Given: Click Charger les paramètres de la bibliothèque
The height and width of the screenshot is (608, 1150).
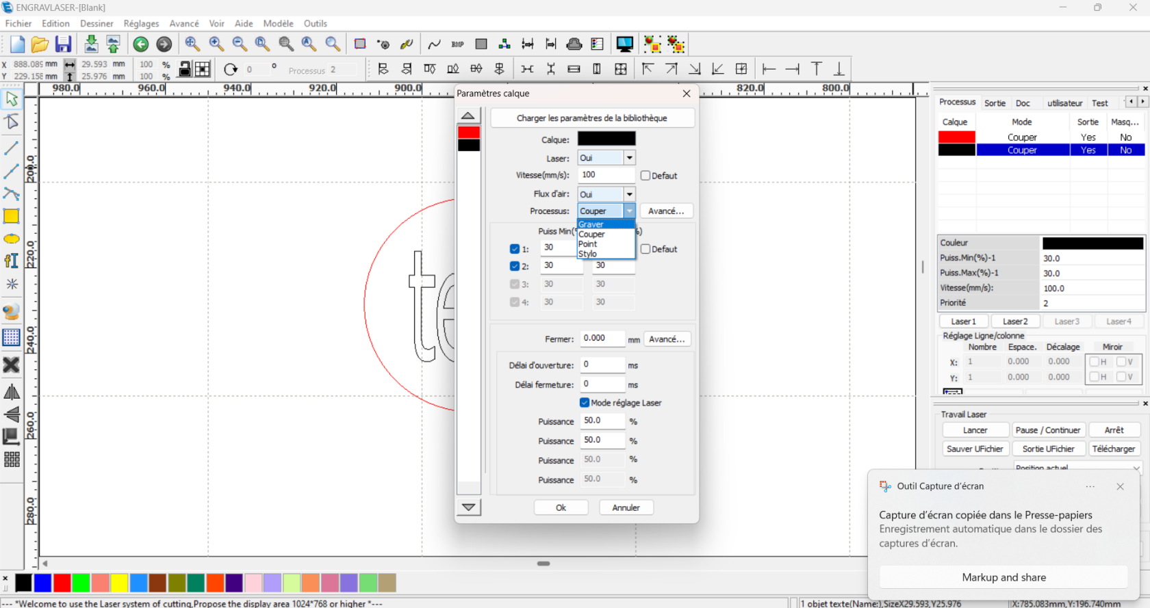Looking at the screenshot, I should (592, 118).
